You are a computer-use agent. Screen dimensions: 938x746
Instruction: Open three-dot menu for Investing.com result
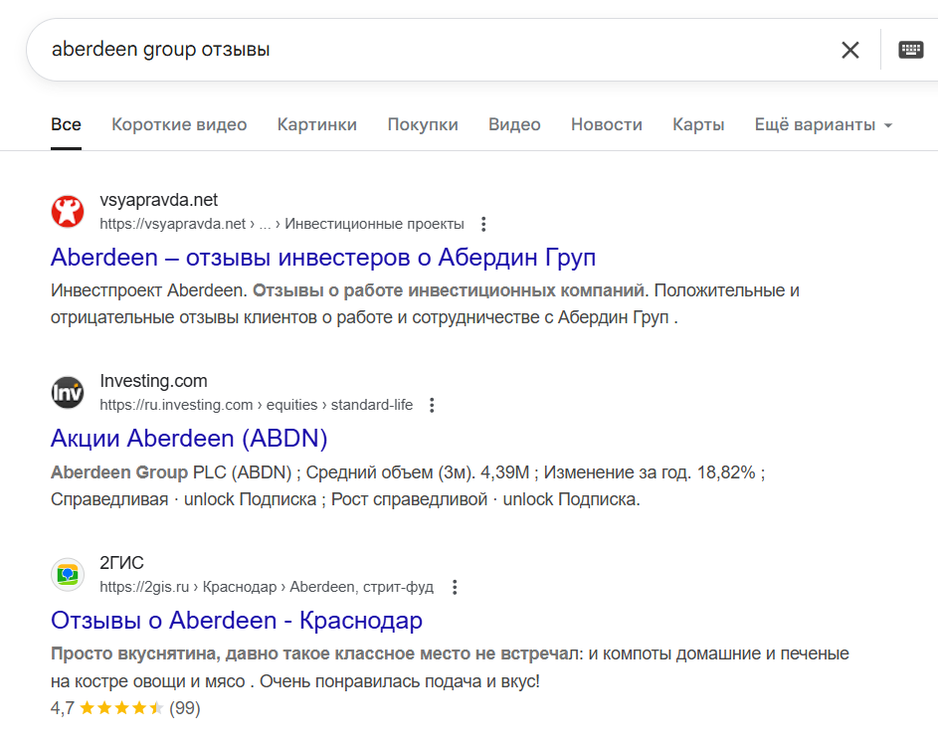pos(432,406)
